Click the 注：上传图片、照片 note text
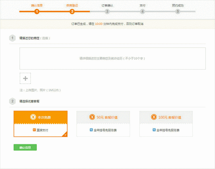Screen dimensions: 215x169 (x=40, y=90)
